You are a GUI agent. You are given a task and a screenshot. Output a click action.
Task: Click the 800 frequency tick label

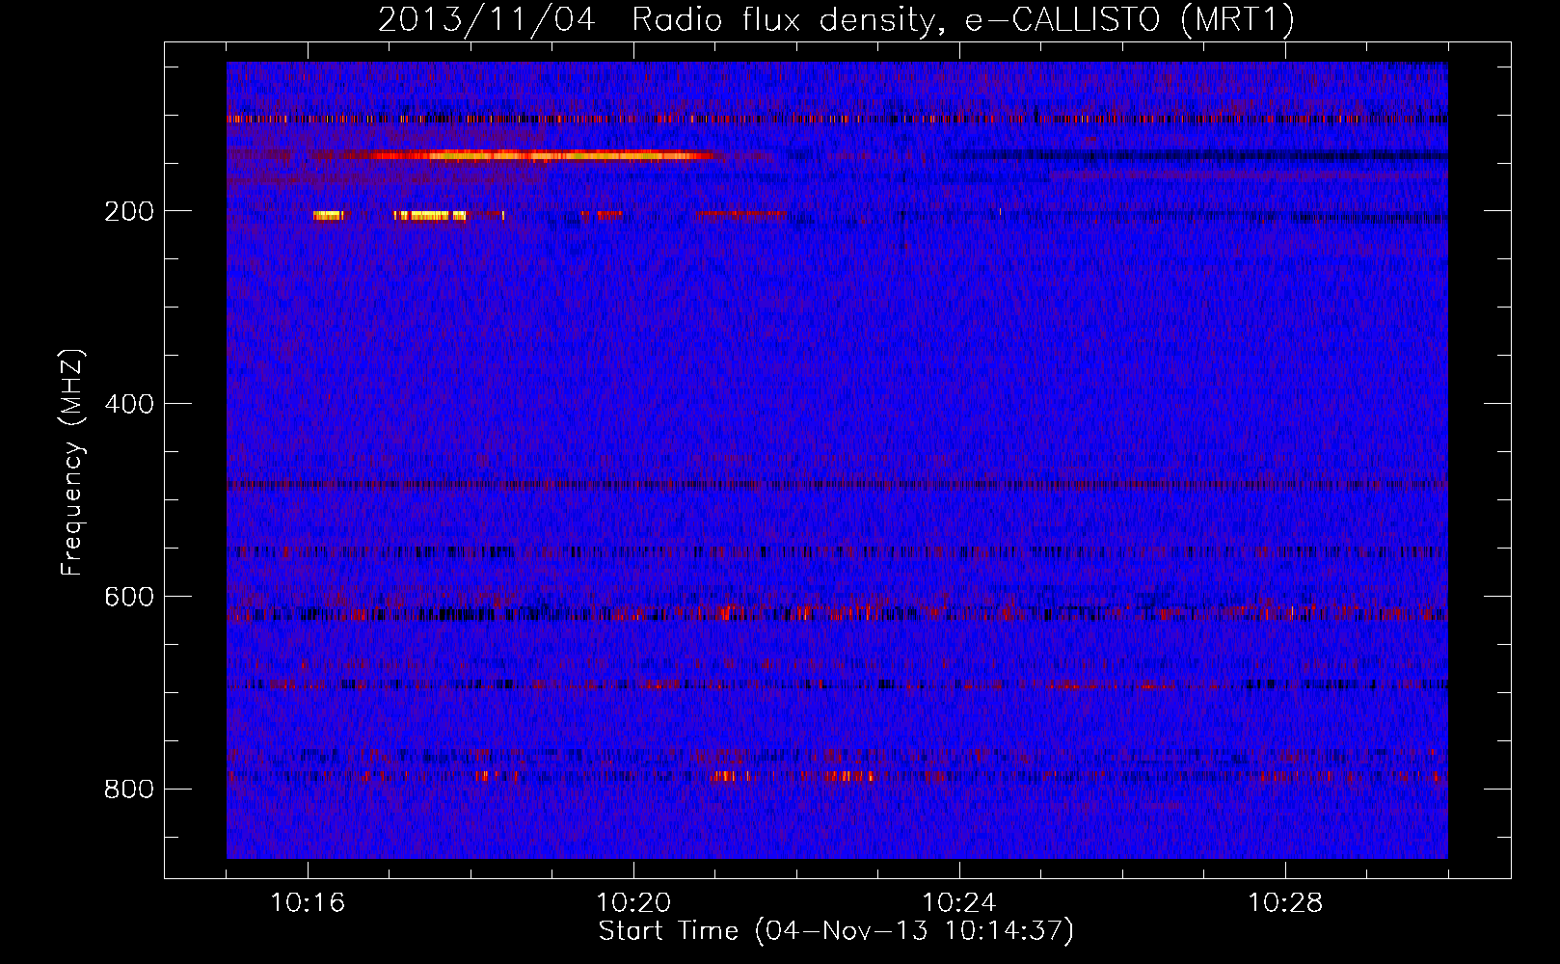pos(129,790)
